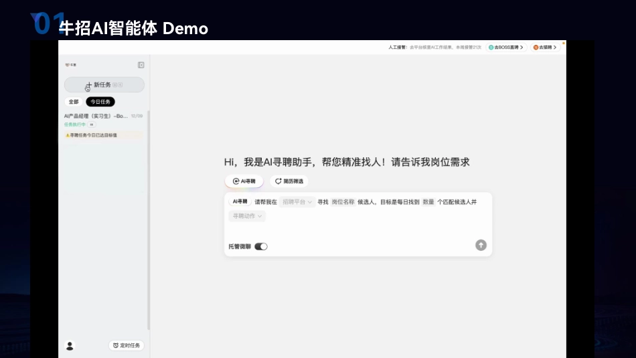The image size is (636, 358).
Task: Click the user avatar icon
Action: (x=70, y=345)
